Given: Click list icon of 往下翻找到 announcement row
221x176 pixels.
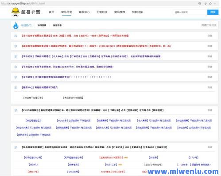Looking at the screenshot, I should (x=16, y=77).
